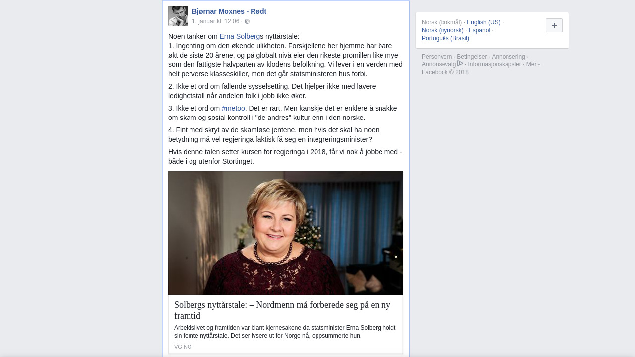Image resolution: width=635 pixels, height=357 pixels.
Task: Click the plus button for more languages
Action: coord(554,25)
